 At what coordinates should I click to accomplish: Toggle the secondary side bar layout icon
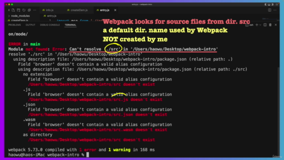pos(272,4)
